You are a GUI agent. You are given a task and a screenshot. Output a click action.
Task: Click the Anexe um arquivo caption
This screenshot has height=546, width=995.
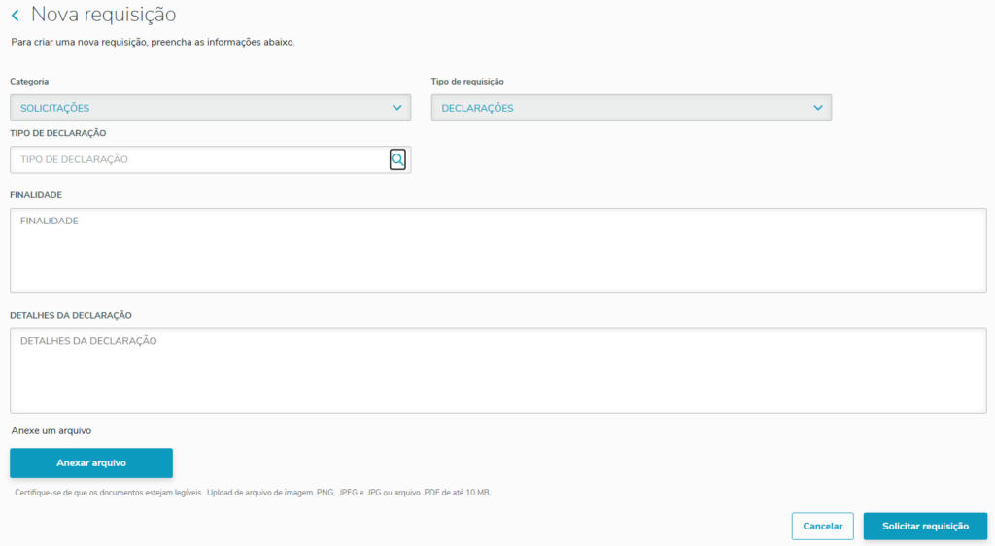pos(51,430)
